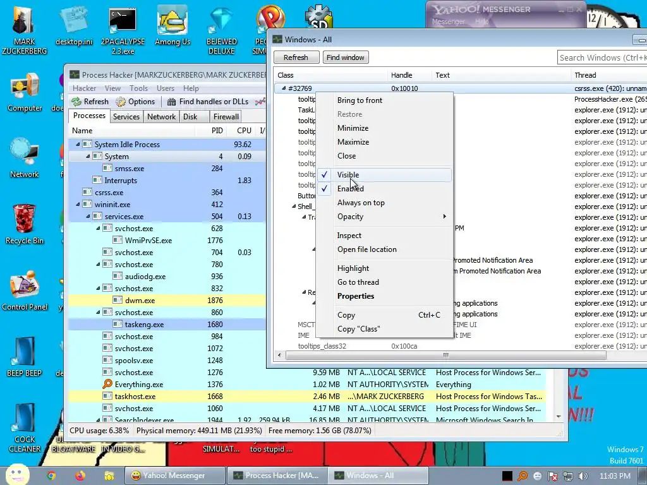Click network tray icon
The height and width of the screenshot is (485, 647).
568,476
